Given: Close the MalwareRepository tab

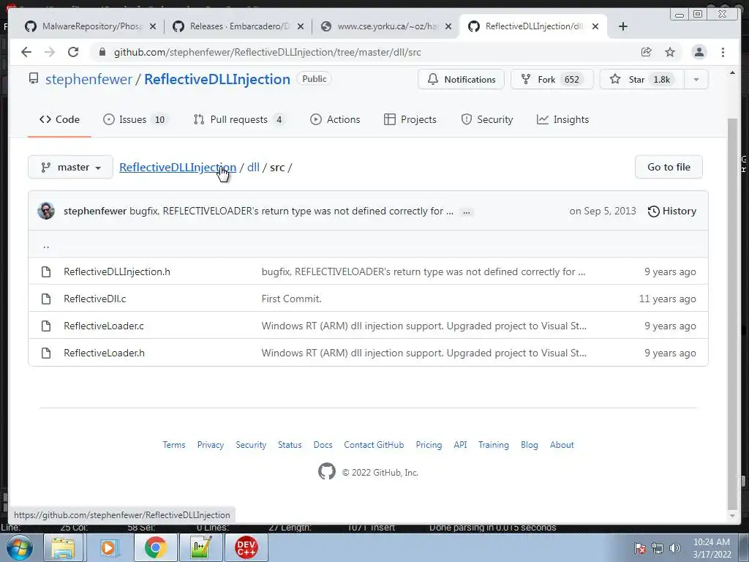Looking at the screenshot, I should [152, 26].
